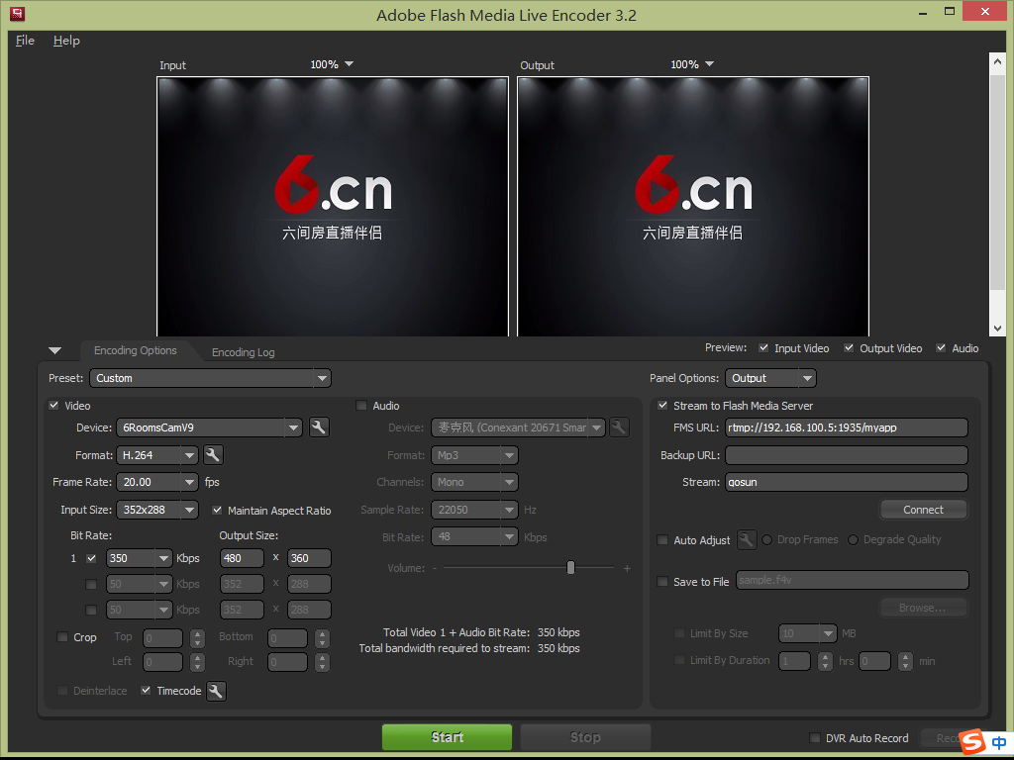Toggle the Audio preview checkbox

click(x=942, y=347)
